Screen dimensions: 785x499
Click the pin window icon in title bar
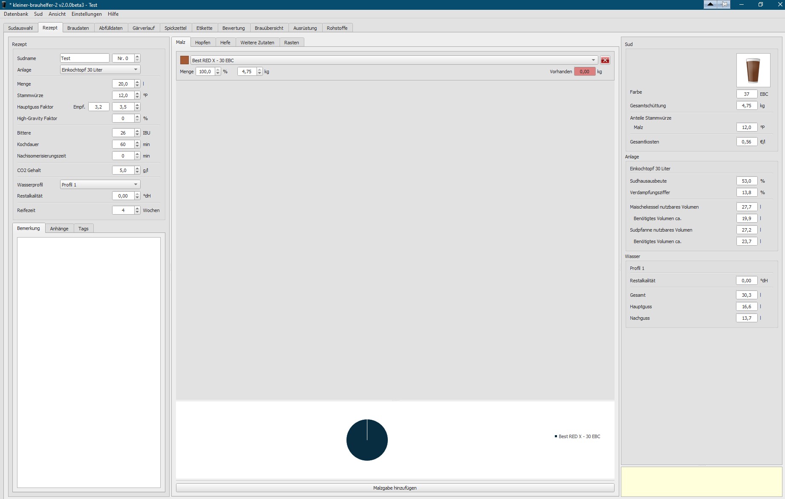pos(724,5)
